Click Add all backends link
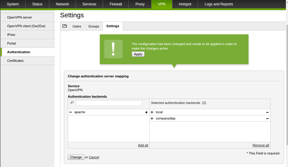This screenshot has width=288, height=167. coord(143,145)
